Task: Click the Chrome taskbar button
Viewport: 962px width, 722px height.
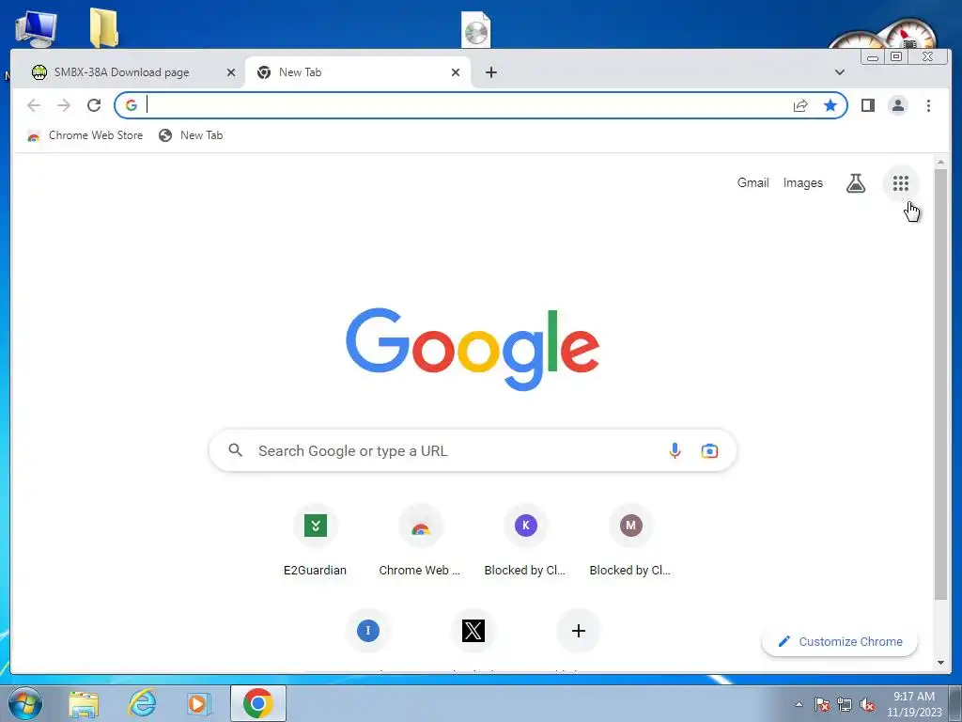Action: [257, 703]
